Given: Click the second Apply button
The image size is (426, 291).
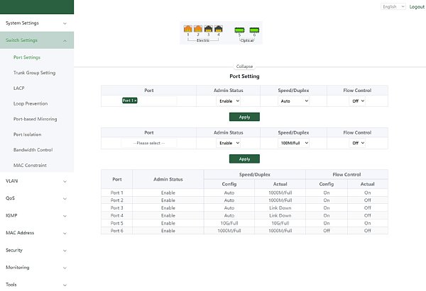Looking at the screenshot, I should click(244, 159).
